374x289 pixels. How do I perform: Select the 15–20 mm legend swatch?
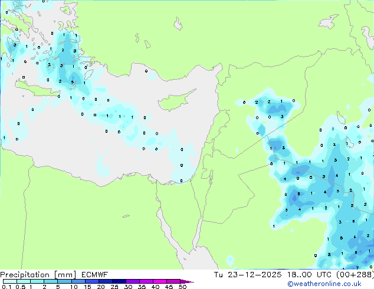click(x=91, y=281)
